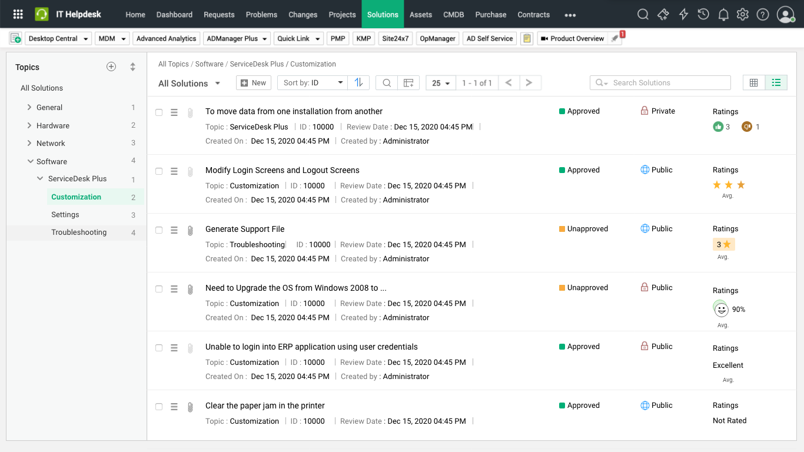Toggle the sort order arrows
Image resolution: width=804 pixels, height=452 pixels.
pos(358,83)
